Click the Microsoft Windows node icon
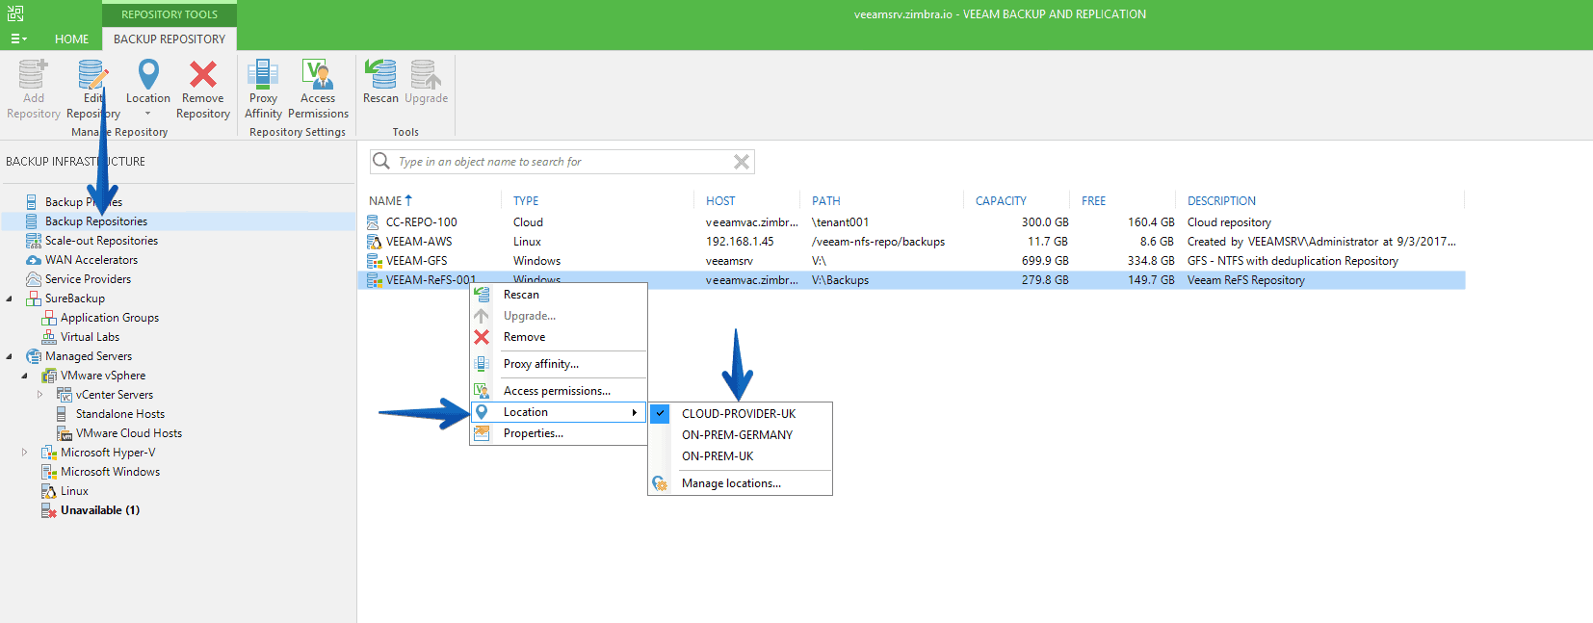The height and width of the screenshot is (623, 1593). click(49, 472)
